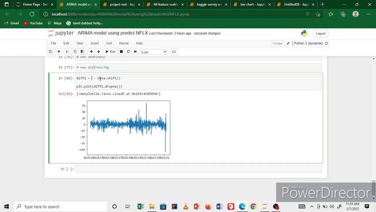The image size is (376, 212).
Task: Open browser collections icon
Action: tap(343, 14)
